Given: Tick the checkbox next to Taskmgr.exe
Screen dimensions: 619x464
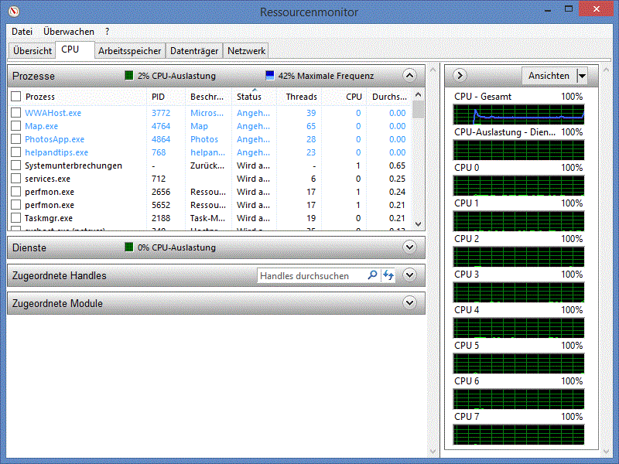Looking at the screenshot, I should (x=16, y=218).
